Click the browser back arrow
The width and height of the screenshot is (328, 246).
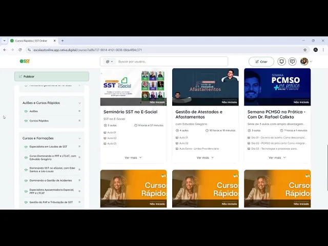point(5,50)
